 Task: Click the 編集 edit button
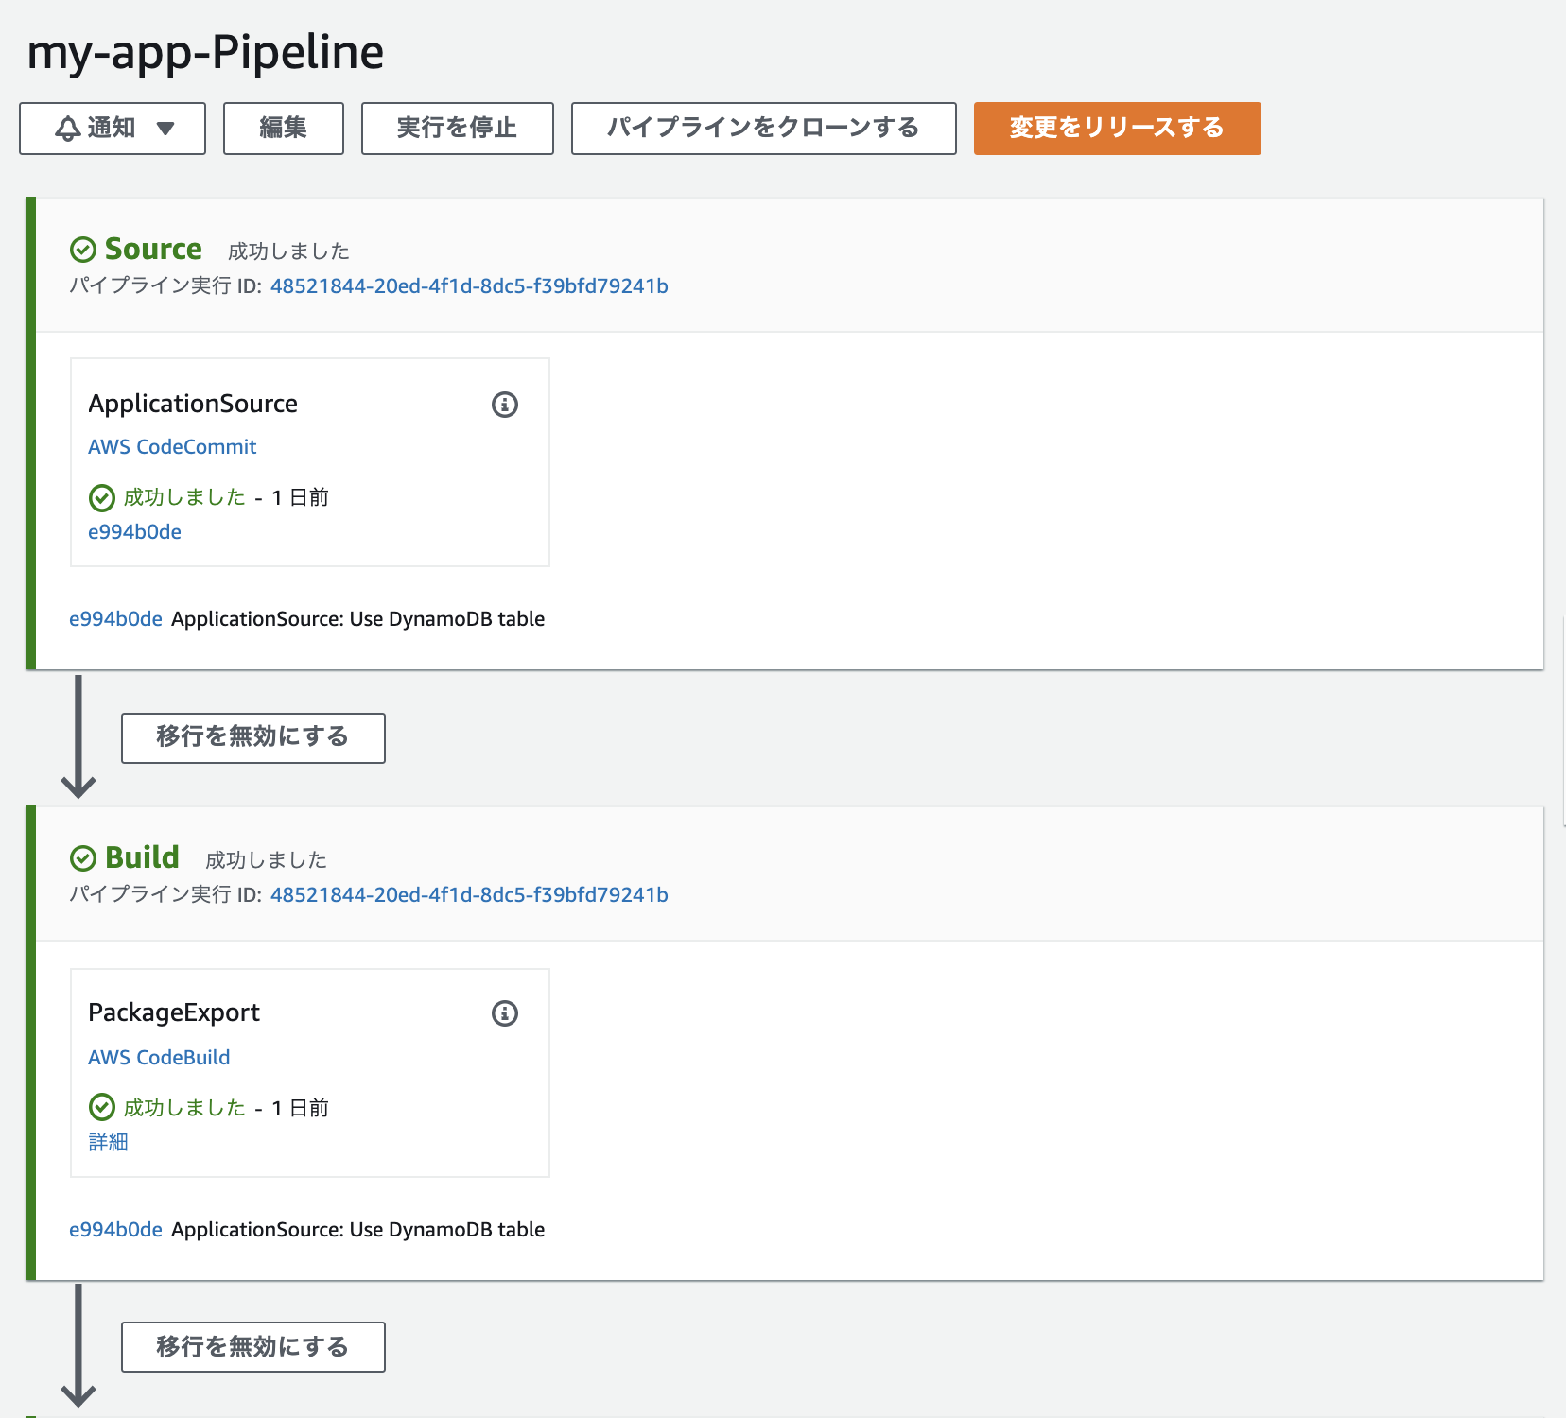(283, 129)
